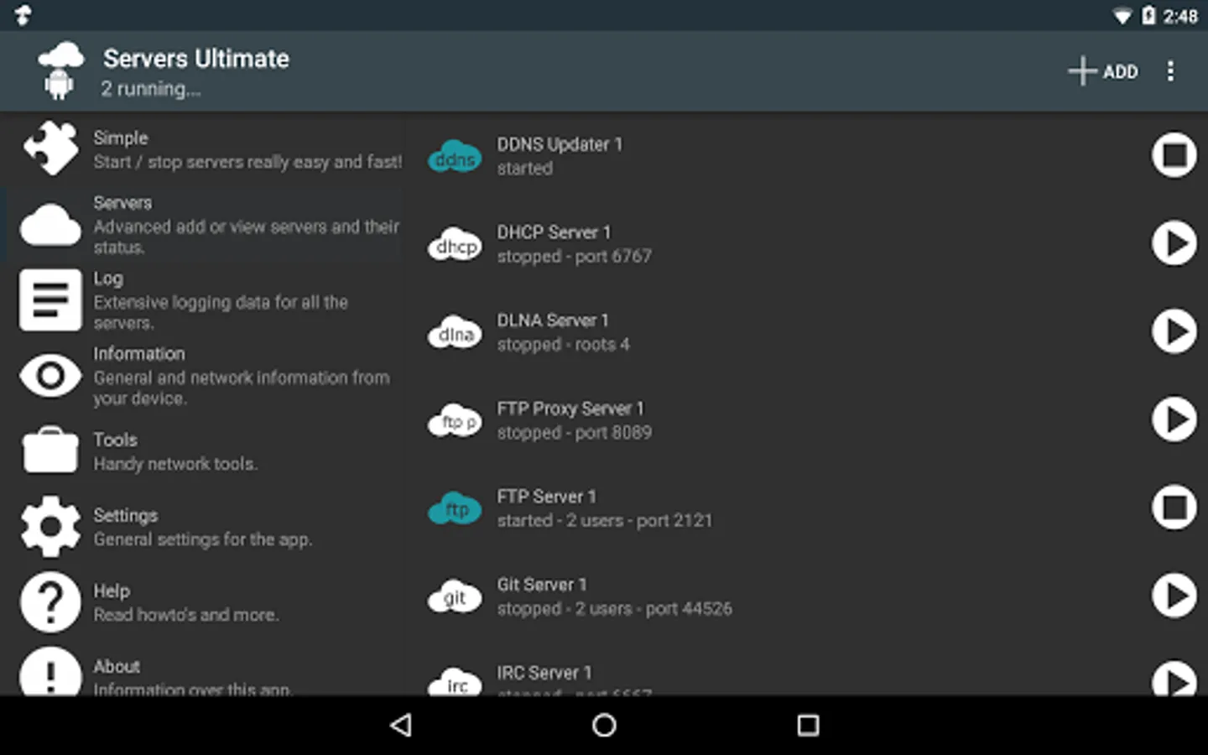Select the DHCP Server 1 row title

(x=554, y=232)
